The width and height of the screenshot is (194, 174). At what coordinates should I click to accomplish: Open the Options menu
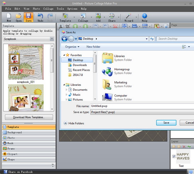pos(72,9)
